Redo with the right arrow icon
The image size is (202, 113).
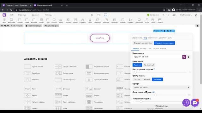168,15
